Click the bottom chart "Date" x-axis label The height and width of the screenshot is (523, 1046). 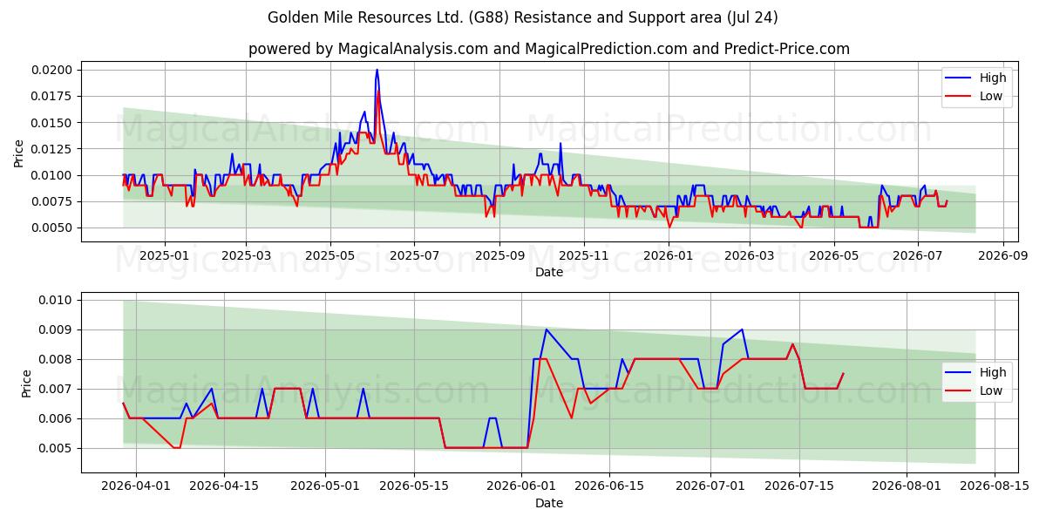click(549, 503)
